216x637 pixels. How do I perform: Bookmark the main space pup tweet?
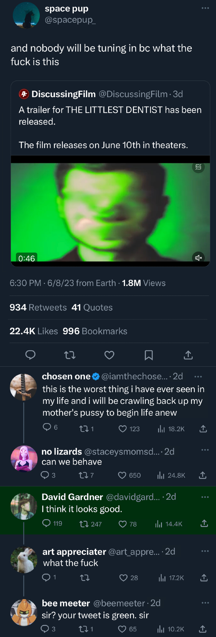click(149, 355)
